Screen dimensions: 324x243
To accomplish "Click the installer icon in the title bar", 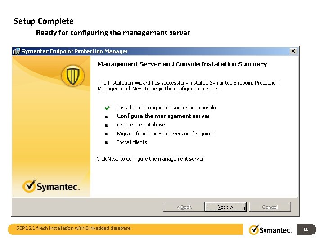I will (17, 51).
